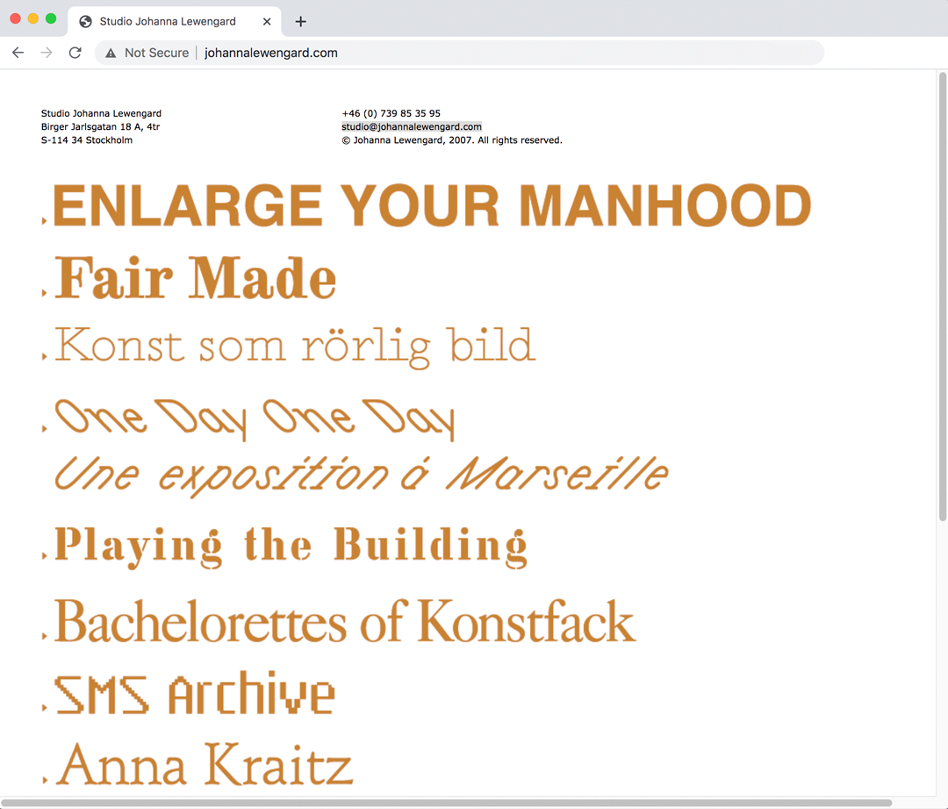Open the studio@johannalewengard.com email link
Screen dimensions: 948x809
412,127
